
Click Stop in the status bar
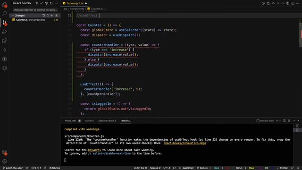217,168
